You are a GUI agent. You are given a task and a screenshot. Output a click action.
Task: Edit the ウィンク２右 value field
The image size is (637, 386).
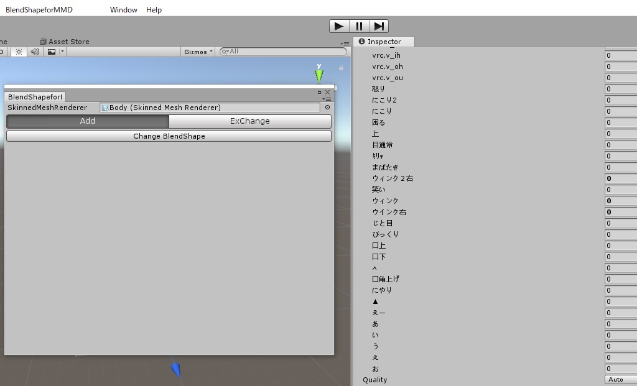pyautogui.click(x=621, y=178)
